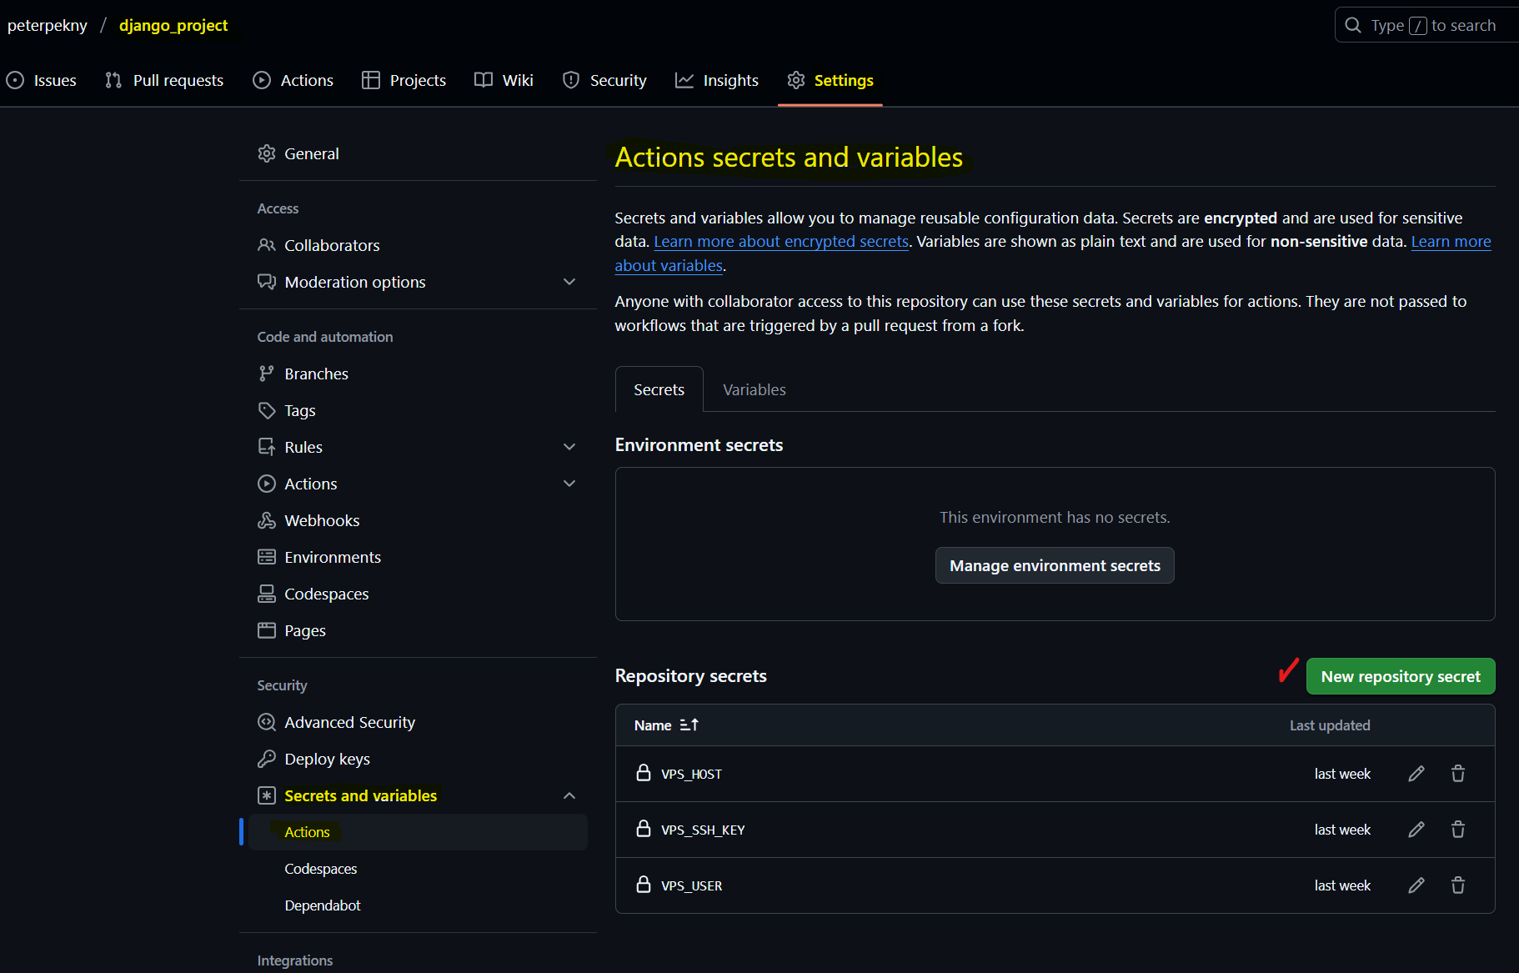Viewport: 1519px width, 973px height.
Task: Open the Wiki tab
Action: tap(504, 80)
